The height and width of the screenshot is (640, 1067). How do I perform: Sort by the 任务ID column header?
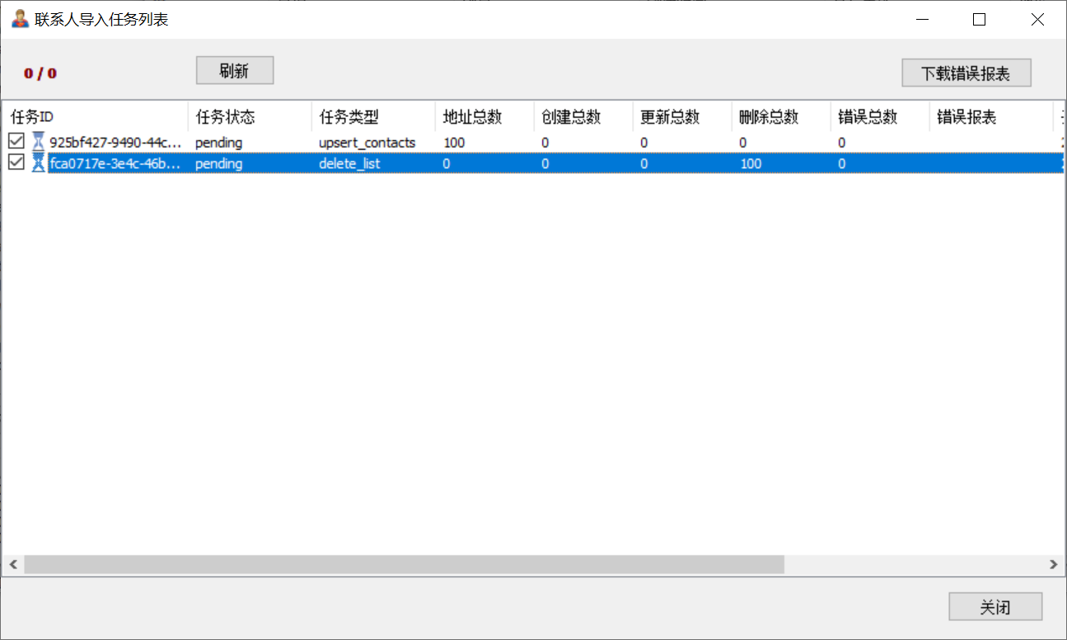pos(95,117)
